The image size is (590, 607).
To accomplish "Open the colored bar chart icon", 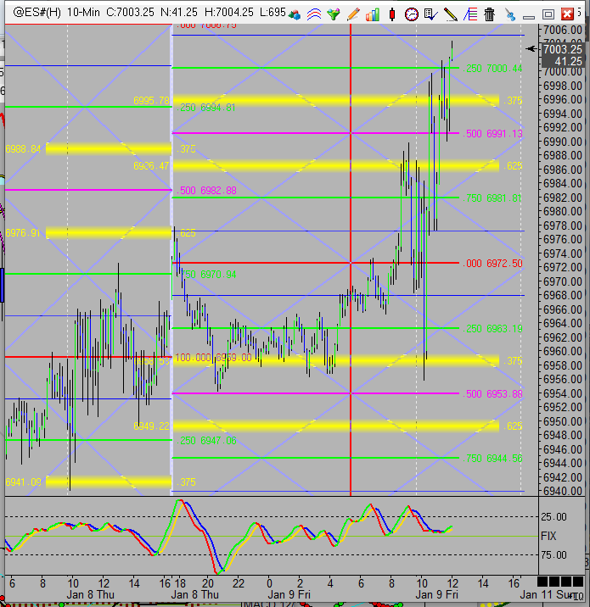I will tap(372, 14).
